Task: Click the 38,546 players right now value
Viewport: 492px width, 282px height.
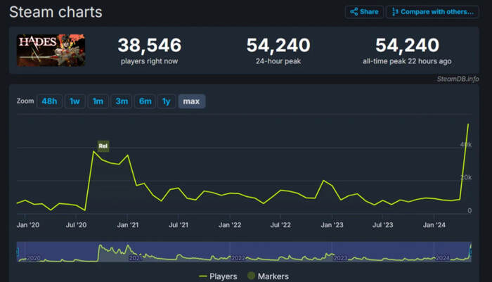Action: [x=149, y=45]
